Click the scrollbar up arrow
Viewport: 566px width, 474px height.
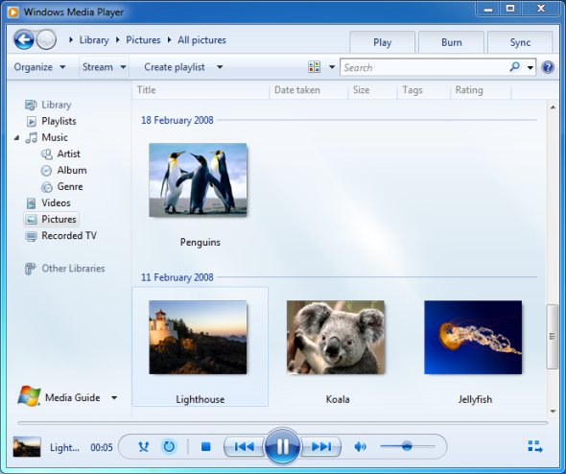[553, 107]
